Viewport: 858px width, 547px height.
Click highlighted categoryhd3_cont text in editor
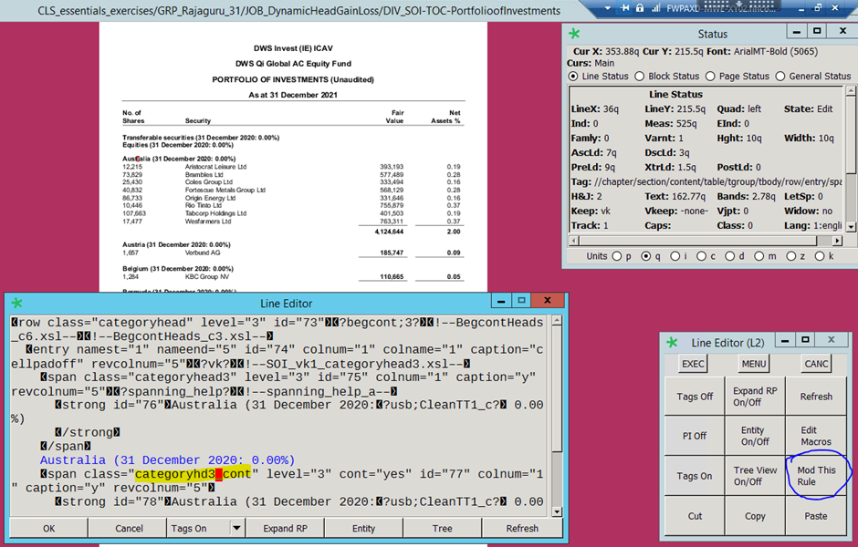click(x=193, y=474)
